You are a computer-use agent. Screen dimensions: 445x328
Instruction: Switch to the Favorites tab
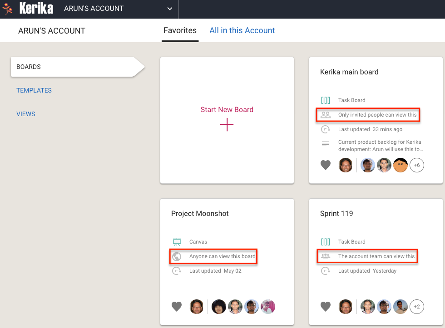pos(180,30)
